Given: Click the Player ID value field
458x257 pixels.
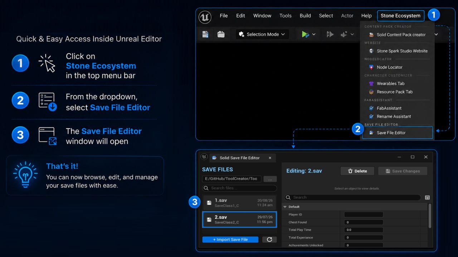Looking at the screenshot, I should point(364,215).
